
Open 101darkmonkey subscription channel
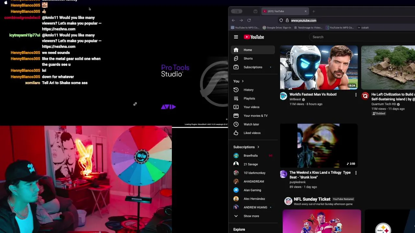click(253, 173)
